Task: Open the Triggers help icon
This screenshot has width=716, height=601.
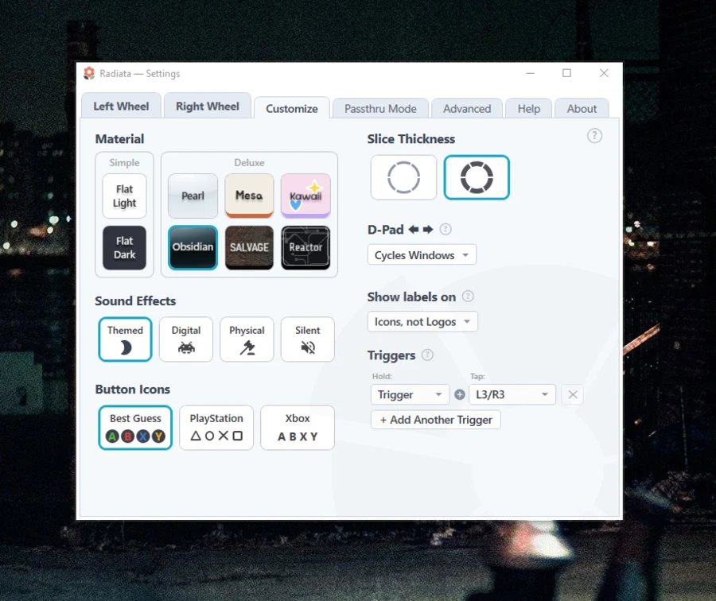Action: (427, 355)
